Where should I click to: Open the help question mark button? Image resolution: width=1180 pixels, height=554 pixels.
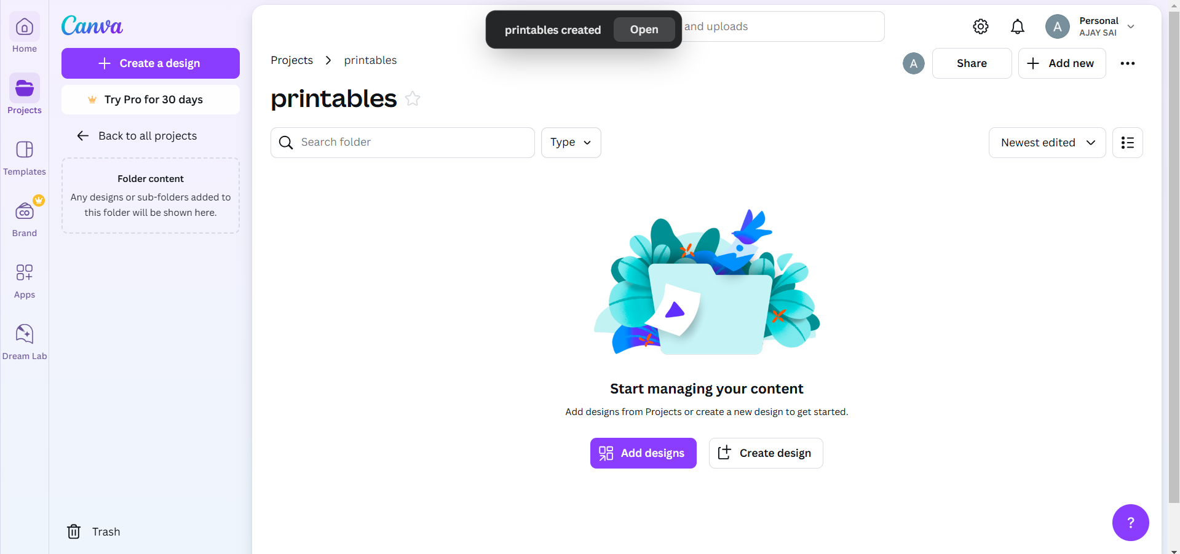point(1130,523)
